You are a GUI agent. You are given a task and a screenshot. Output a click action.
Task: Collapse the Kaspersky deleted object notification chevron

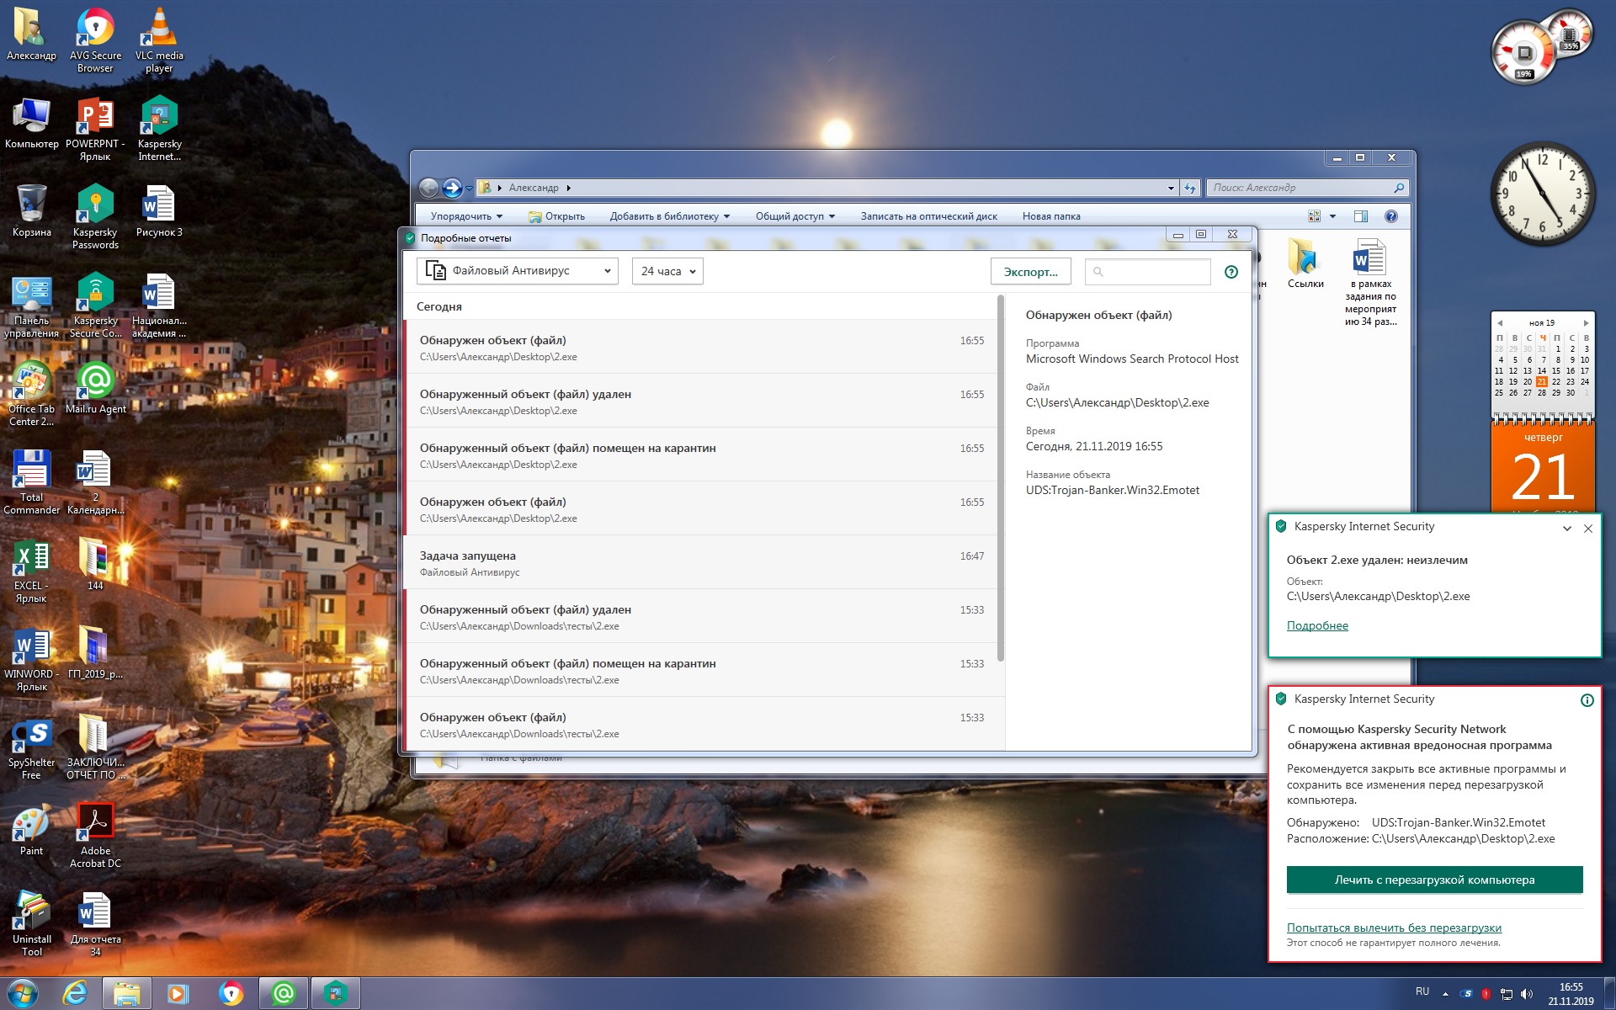pyautogui.click(x=1566, y=529)
